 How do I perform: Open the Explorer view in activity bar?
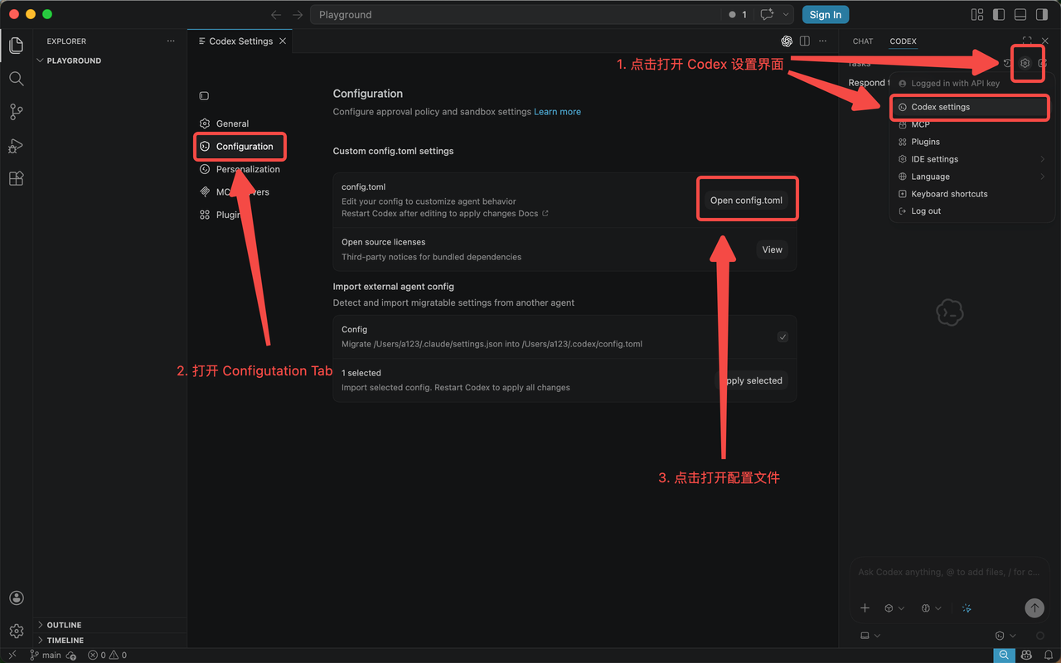[16, 46]
